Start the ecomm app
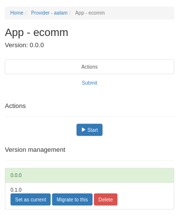This screenshot has width=179, height=216. pos(89,130)
